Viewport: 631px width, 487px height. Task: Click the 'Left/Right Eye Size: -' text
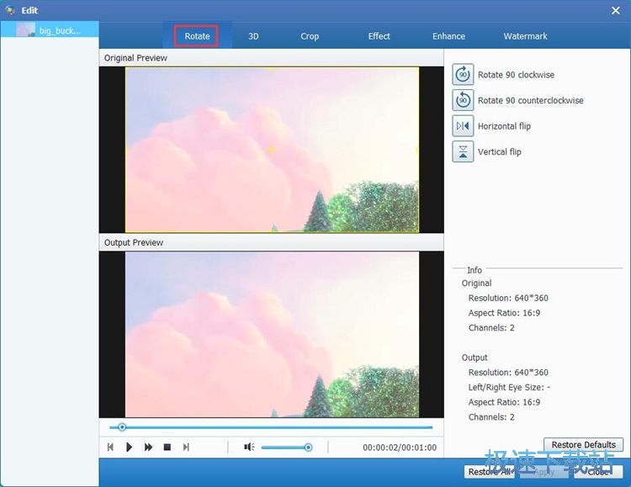click(x=509, y=387)
